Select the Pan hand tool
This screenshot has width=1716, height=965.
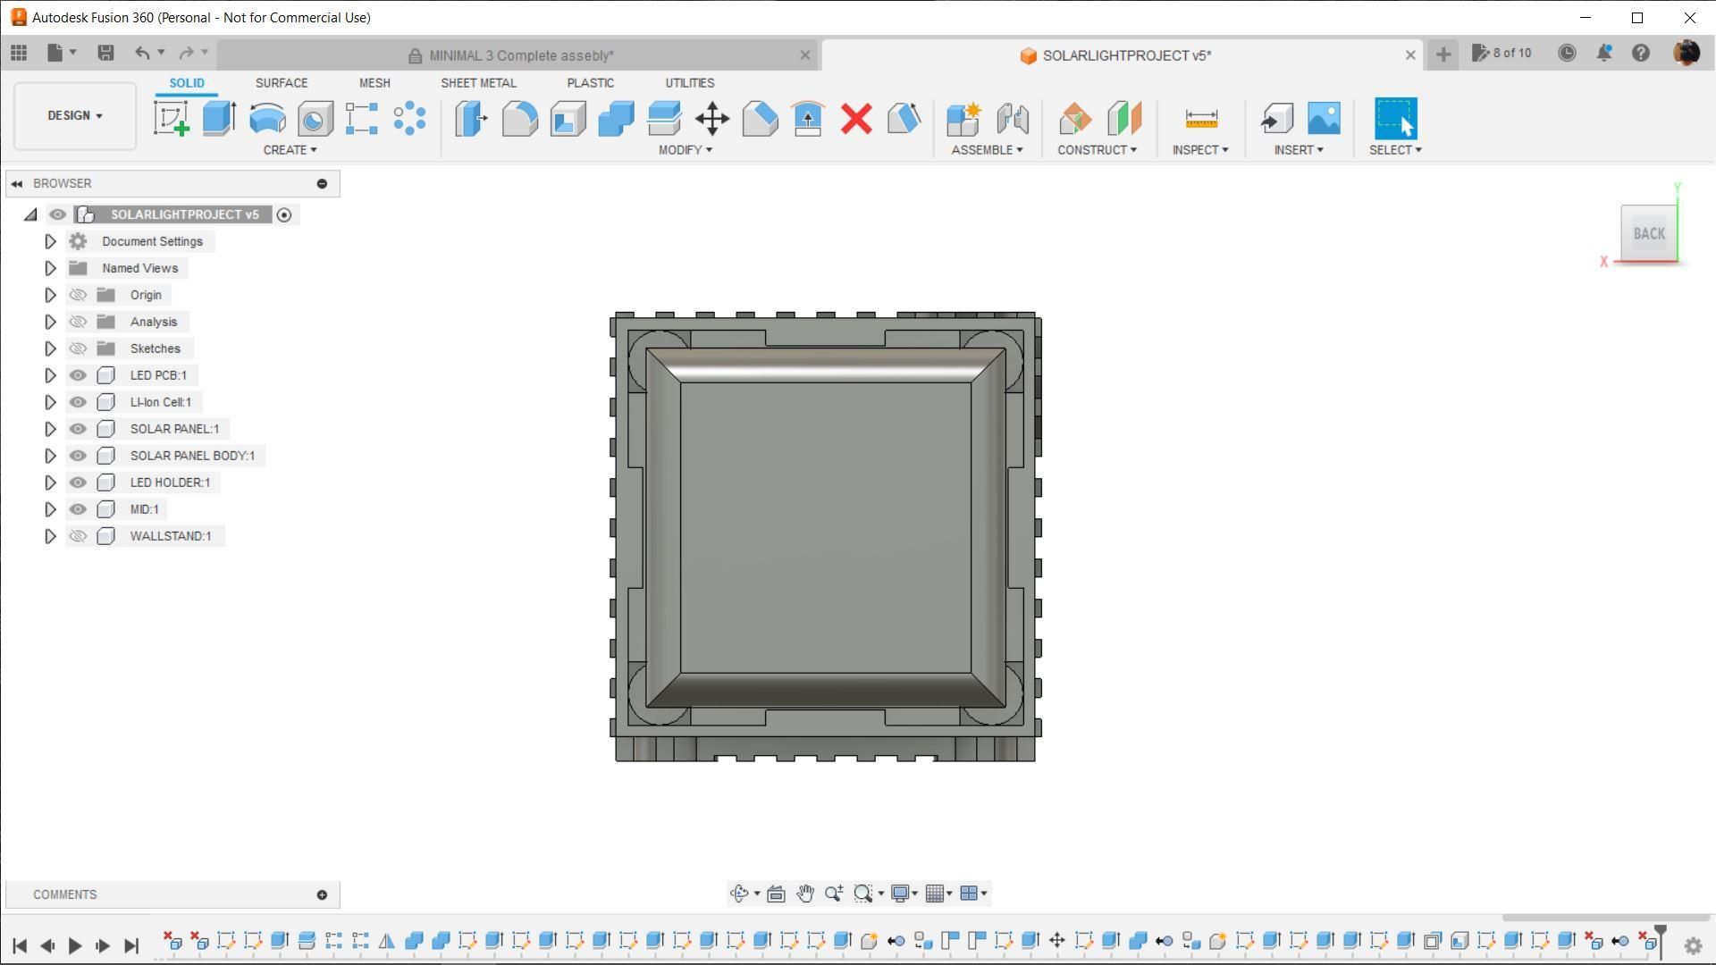[x=804, y=894]
